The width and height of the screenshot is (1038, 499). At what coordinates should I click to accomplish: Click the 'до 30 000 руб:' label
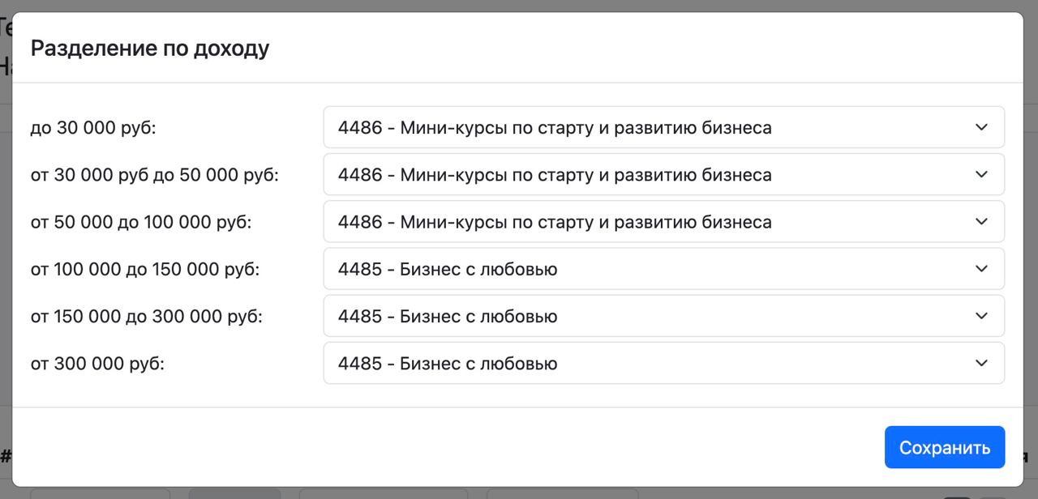pyautogui.click(x=93, y=128)
